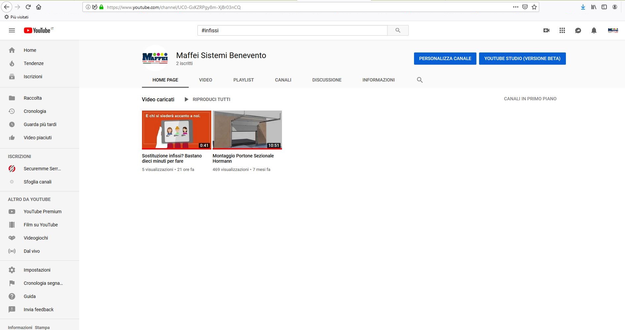This screenshot has width=625, height=330.
Task: Click tracking protection shield icon
Action: point(95,7)
